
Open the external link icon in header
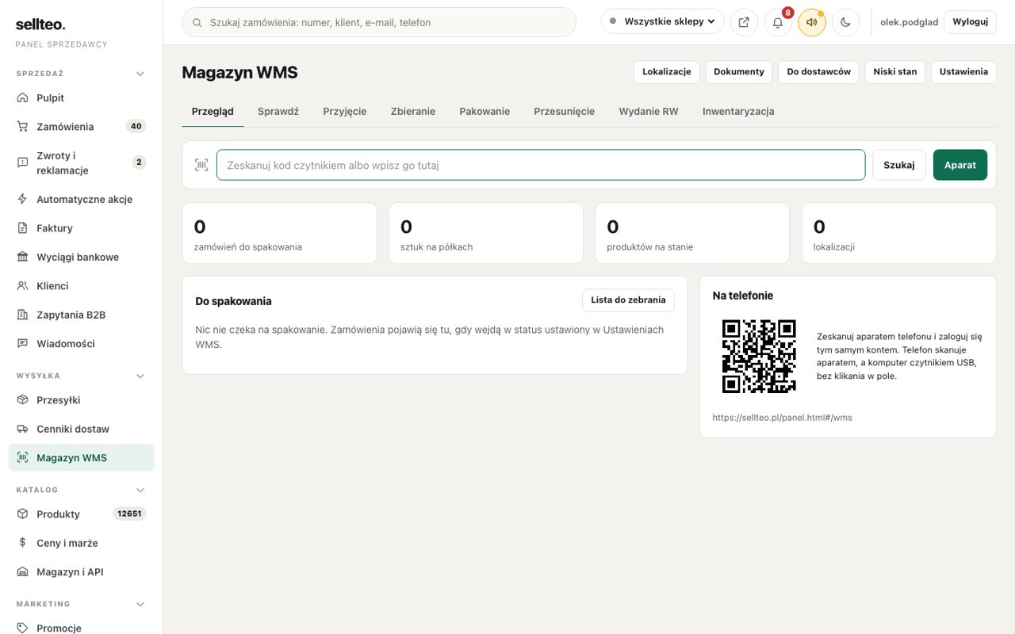tap(744, 22)
